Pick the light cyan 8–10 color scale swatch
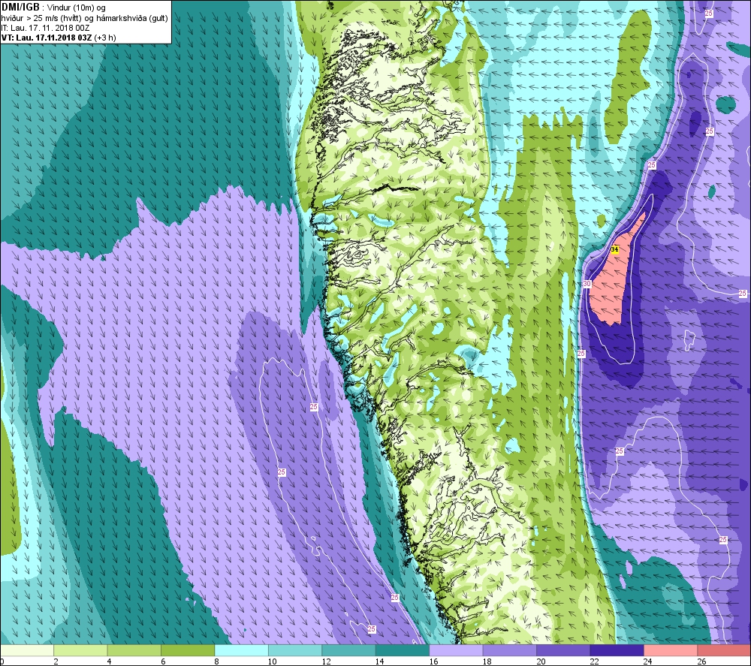 (241, 650)
